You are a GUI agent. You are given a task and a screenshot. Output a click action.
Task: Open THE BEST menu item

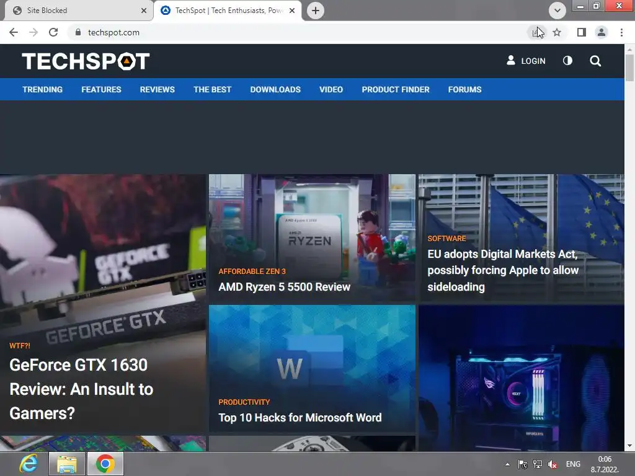coord(212,89)
